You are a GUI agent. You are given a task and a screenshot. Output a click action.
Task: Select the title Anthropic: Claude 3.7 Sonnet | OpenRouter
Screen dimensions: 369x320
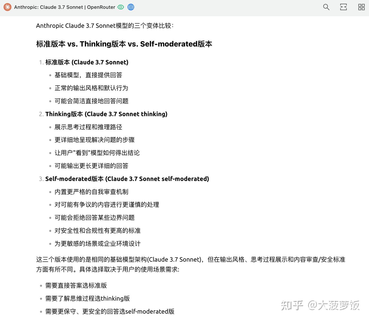pyautogui.click(x=65, y=7)
